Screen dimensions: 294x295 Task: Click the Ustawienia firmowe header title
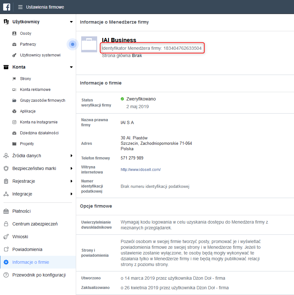pyautogui.click(x=45, y=7)
